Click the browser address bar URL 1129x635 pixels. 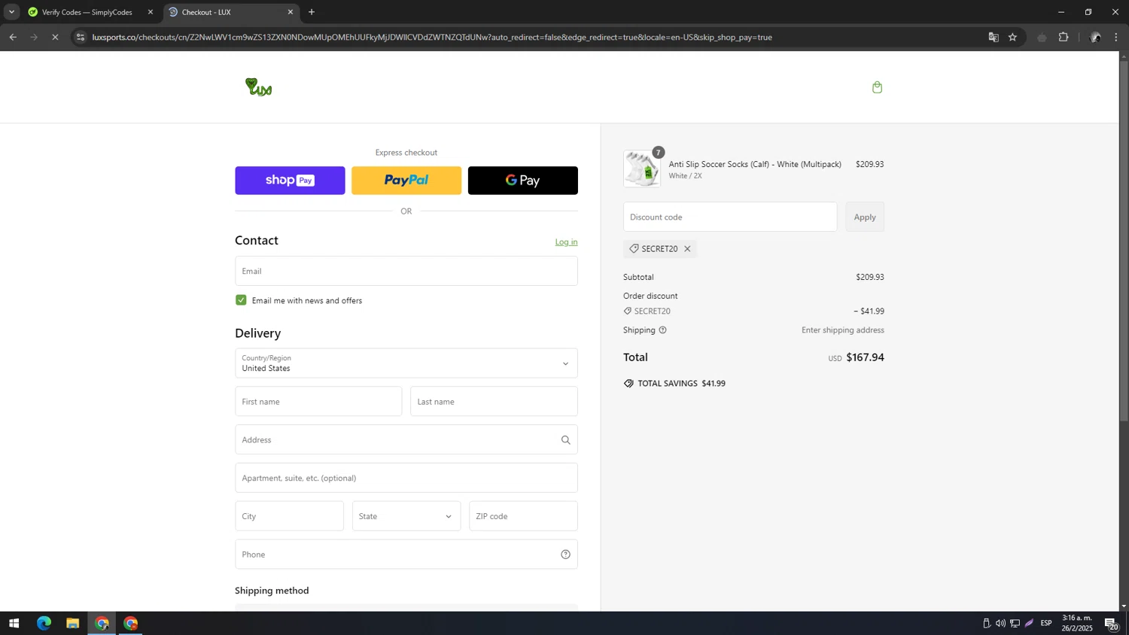tap(432, 37)
